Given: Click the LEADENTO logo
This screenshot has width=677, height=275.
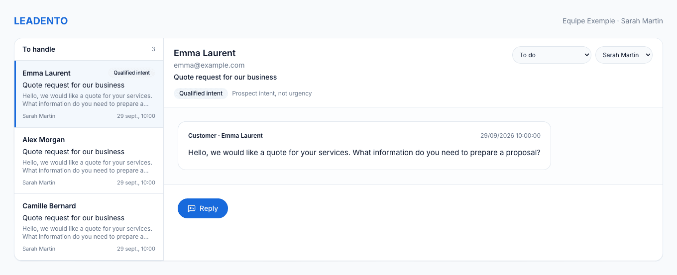Looking at the screenshot, I should [x=41, y=21].
